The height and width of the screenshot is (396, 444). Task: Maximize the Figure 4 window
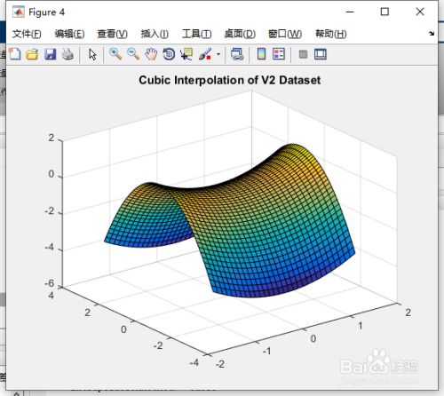coord(385,12)
